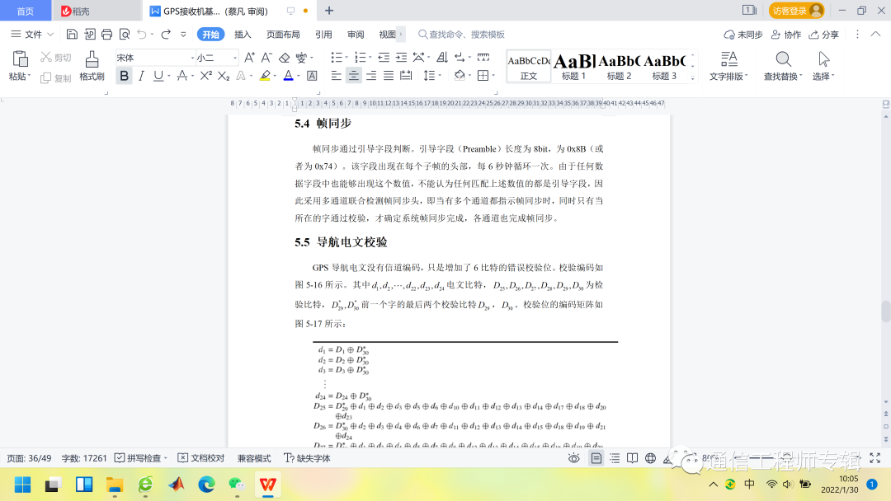The image size is (891, 501).
Task: Click the print icon in quick access bar
Action: 106,35
